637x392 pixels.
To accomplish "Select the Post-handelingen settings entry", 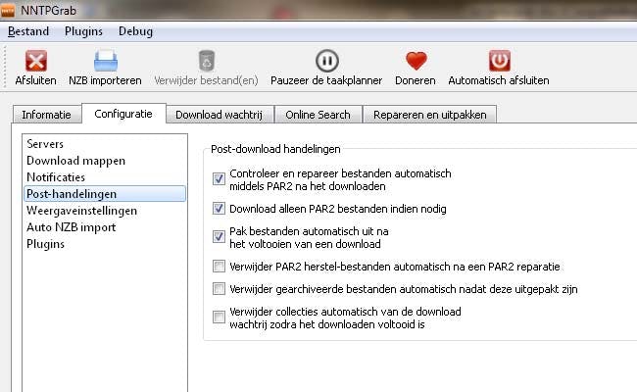I will click(x=105, y=194).
